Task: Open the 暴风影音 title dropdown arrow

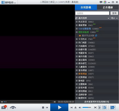Action: tap(15, 3)
